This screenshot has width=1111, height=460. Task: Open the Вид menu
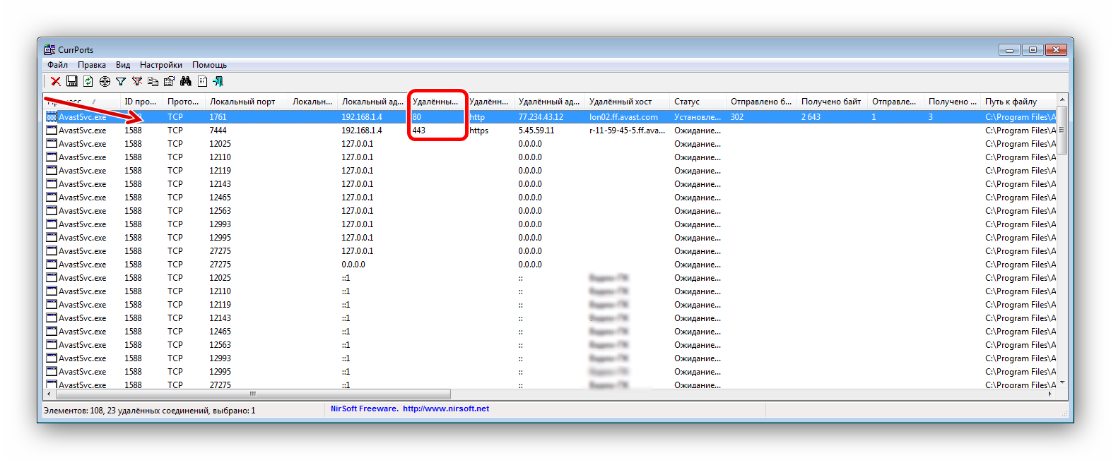pyautogui.click(x=123, y=65)
